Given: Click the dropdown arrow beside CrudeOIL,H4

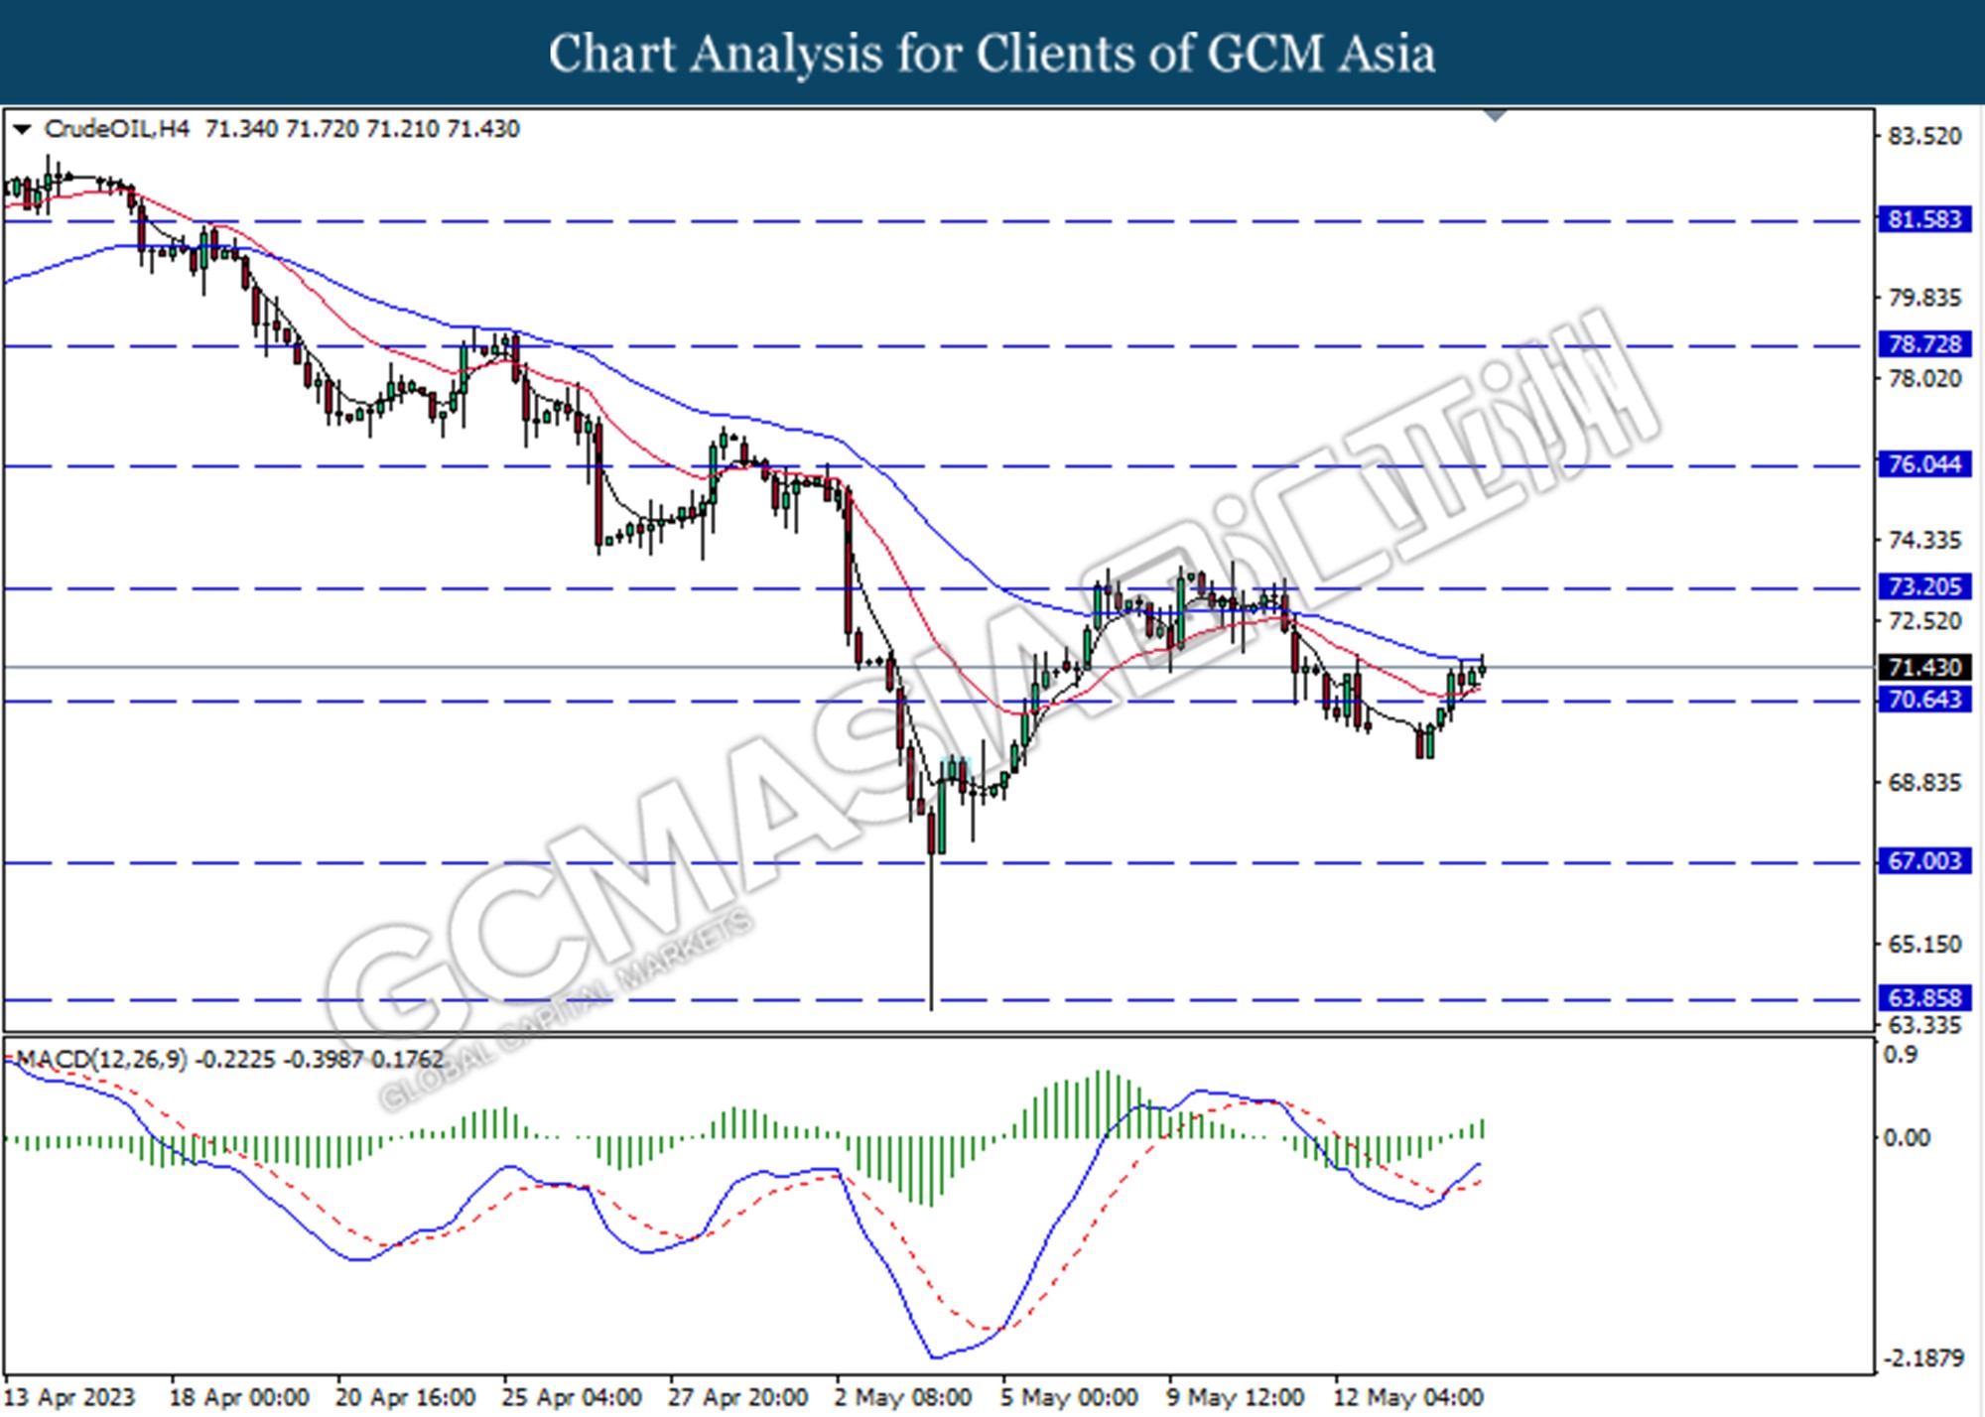Looking at the screenshot, I should 22,129.
